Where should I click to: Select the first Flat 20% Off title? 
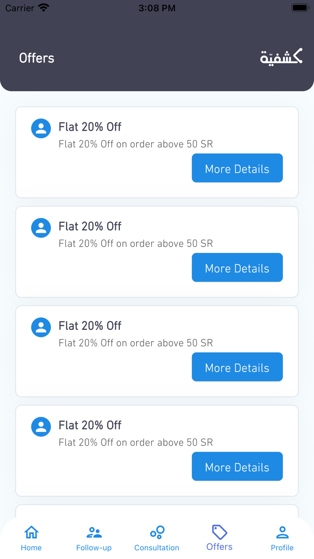90,127
